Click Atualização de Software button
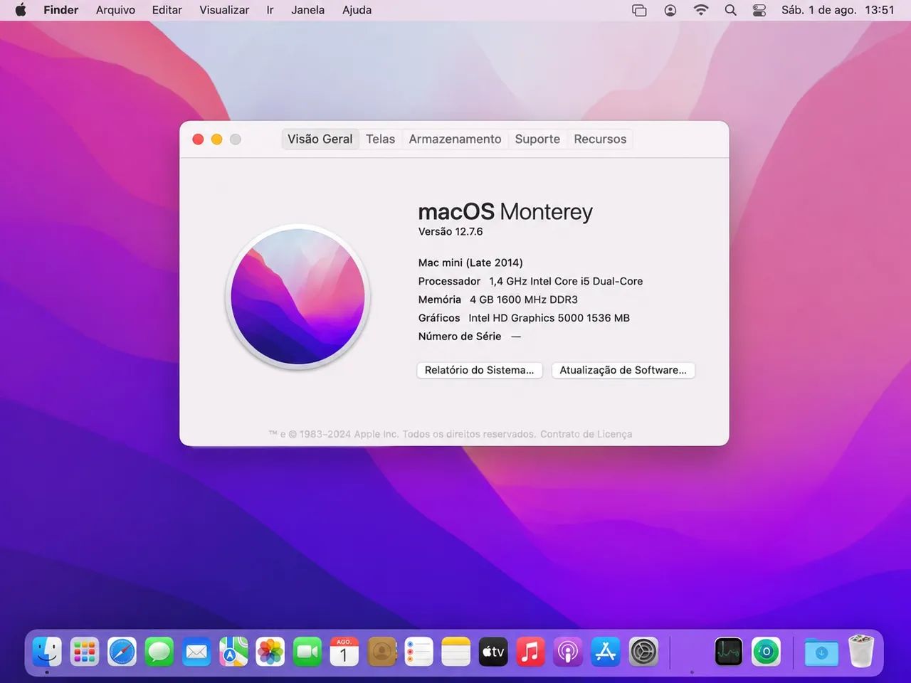The image size is (911, 683). pyautogui.click(x=623, y=370)
